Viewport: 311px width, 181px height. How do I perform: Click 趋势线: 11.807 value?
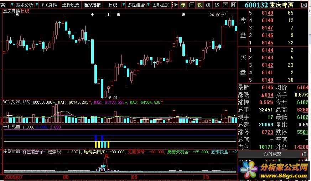[x=64, y=152]
